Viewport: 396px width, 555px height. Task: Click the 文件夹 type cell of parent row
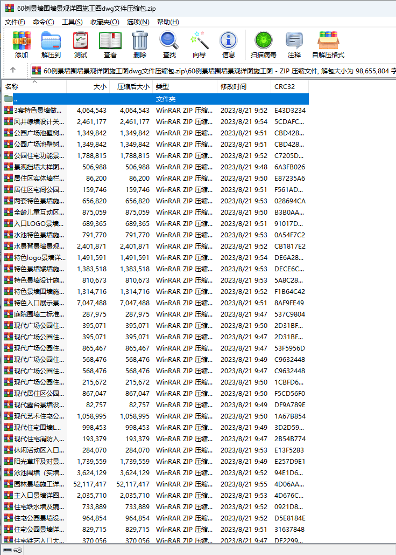click(x=166, y=99)
